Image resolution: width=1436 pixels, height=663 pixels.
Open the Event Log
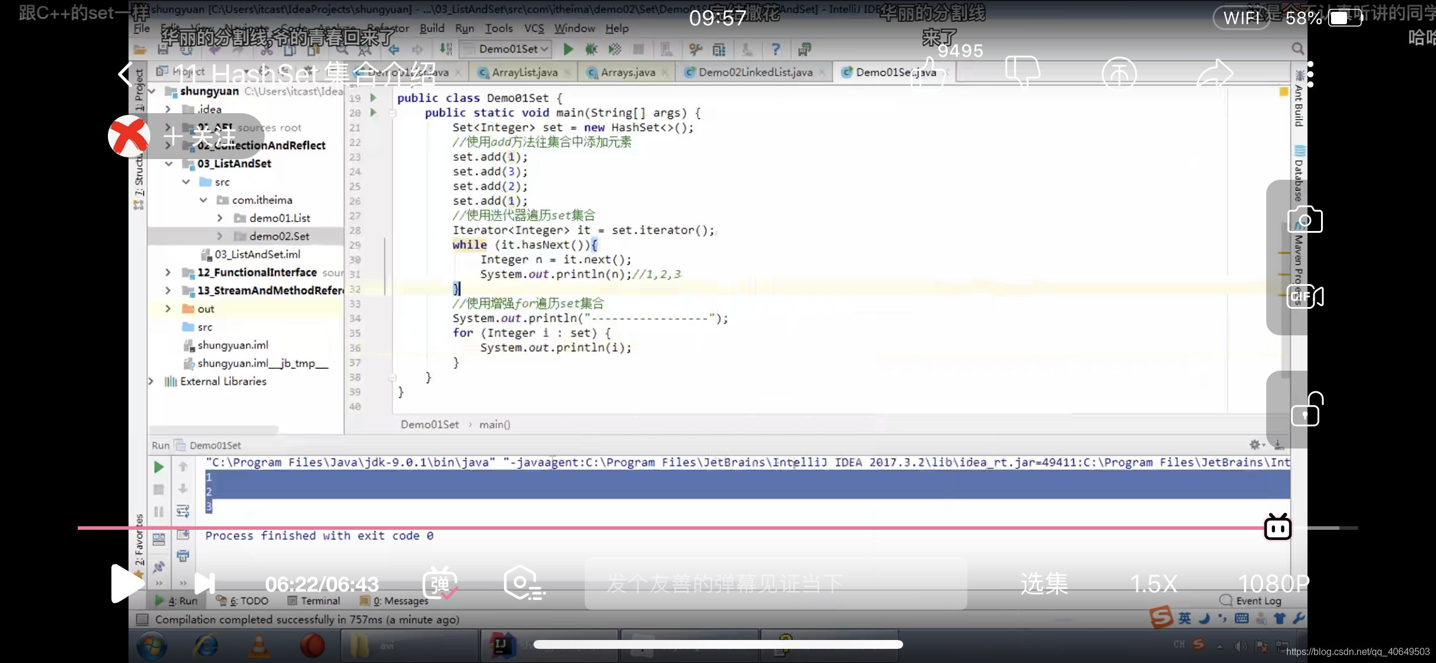tap(1250, 601)
